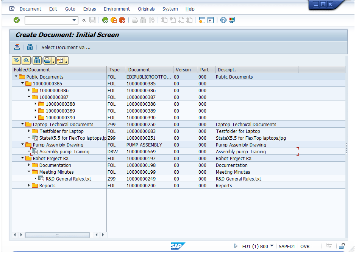Click the binoculars icon beside Select Document via
Image resolution: width=356 pixels, height=253 pixels.
[30, 47]
